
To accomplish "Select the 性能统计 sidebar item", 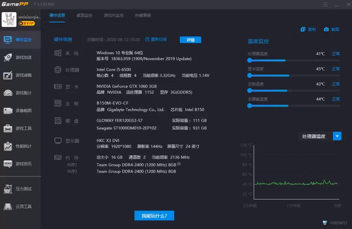I will click(20, 147).
